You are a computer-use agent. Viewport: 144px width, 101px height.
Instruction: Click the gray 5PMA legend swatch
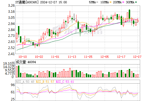[97, 2]
